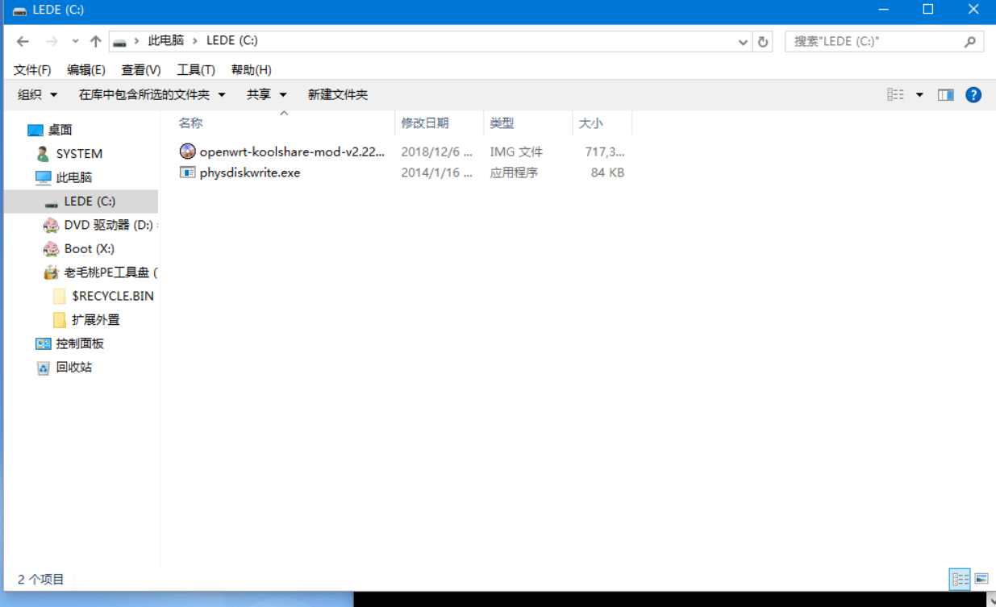Click the DVD 驱动器 drive icon

point(51,225)
